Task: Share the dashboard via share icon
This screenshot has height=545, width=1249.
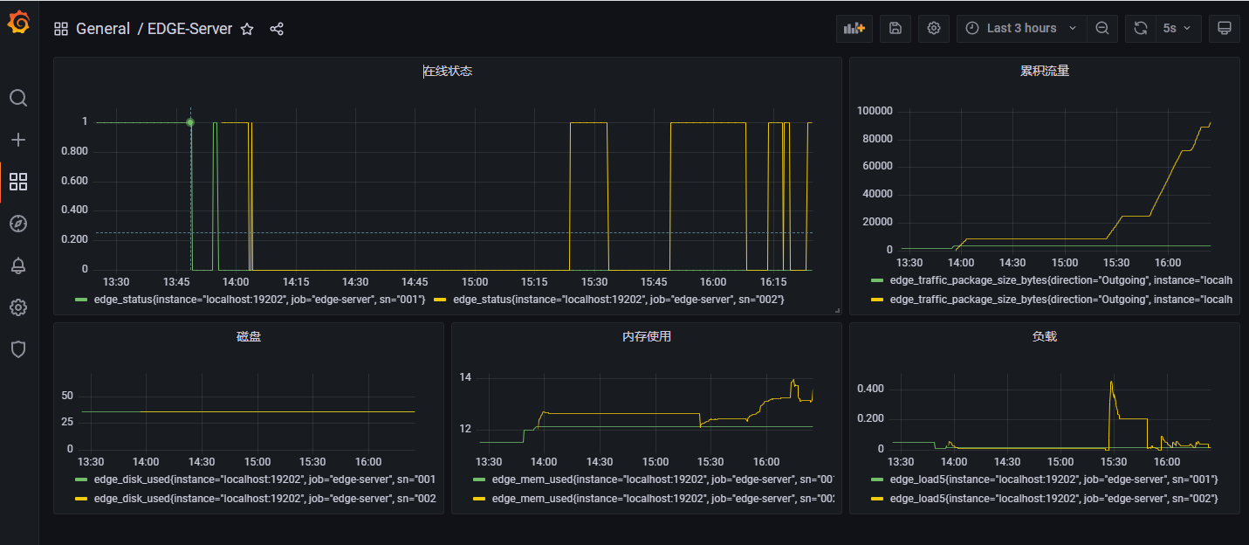Action: coord(277,29)
